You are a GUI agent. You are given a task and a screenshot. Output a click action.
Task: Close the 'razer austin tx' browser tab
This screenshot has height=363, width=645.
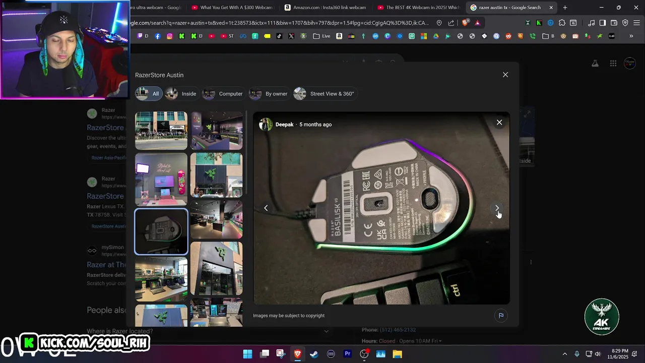coord(551,8)
